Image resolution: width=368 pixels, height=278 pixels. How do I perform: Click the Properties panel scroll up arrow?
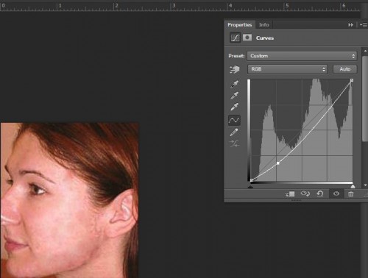[365, 51]
